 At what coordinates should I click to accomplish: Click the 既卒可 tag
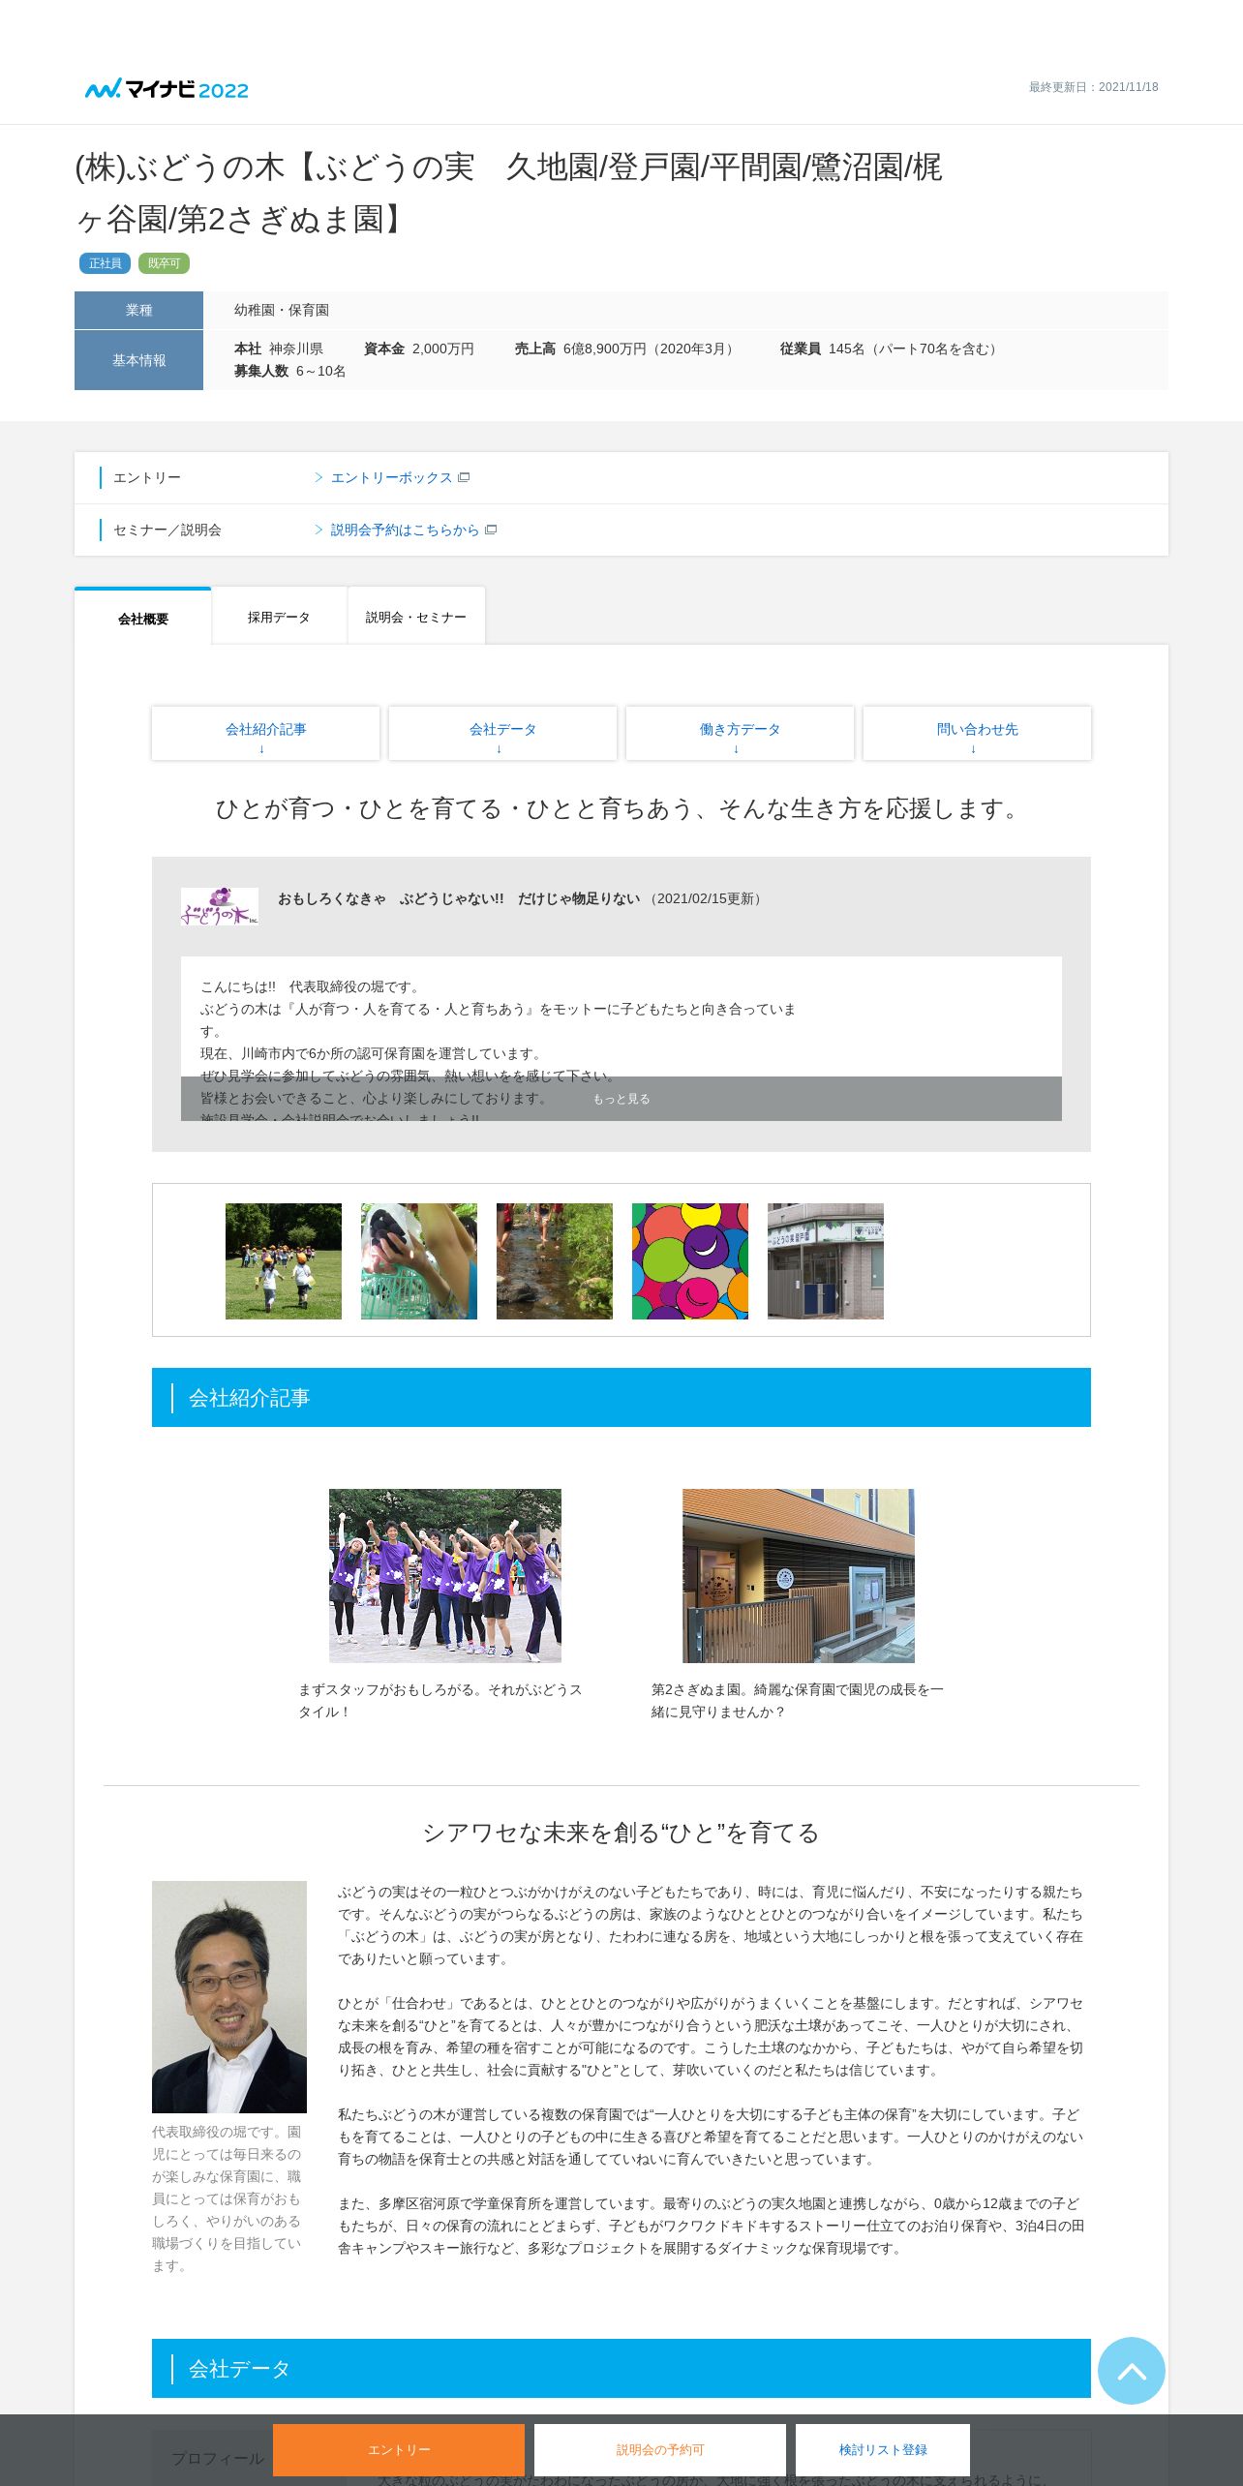click(164, 263)
